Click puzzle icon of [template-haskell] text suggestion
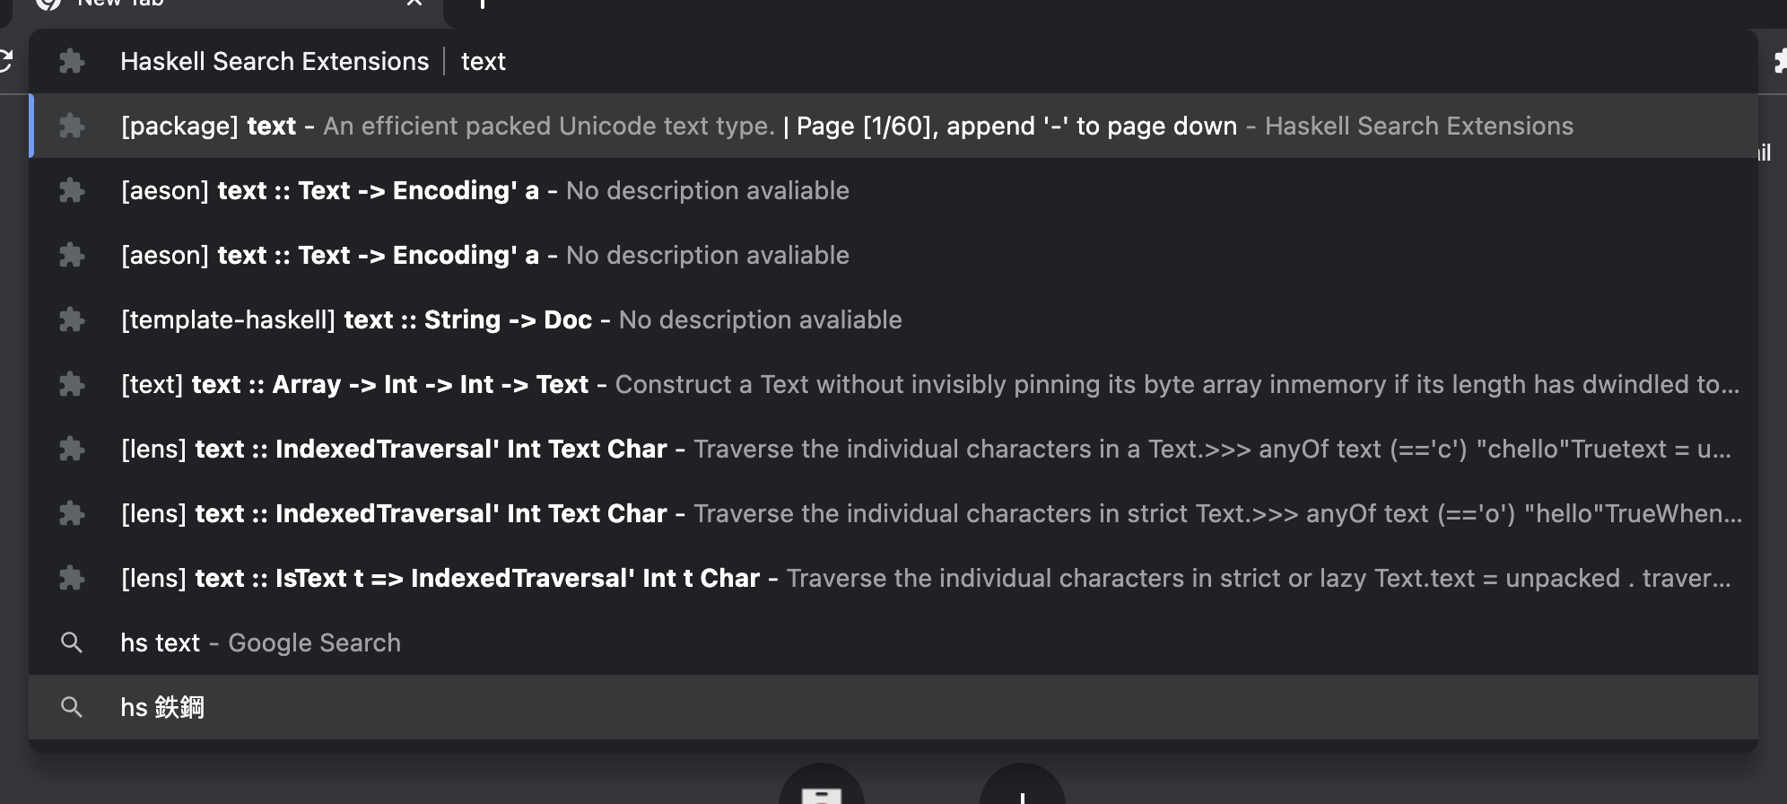Screen dimensions: 1787x804 pos(72,319)
